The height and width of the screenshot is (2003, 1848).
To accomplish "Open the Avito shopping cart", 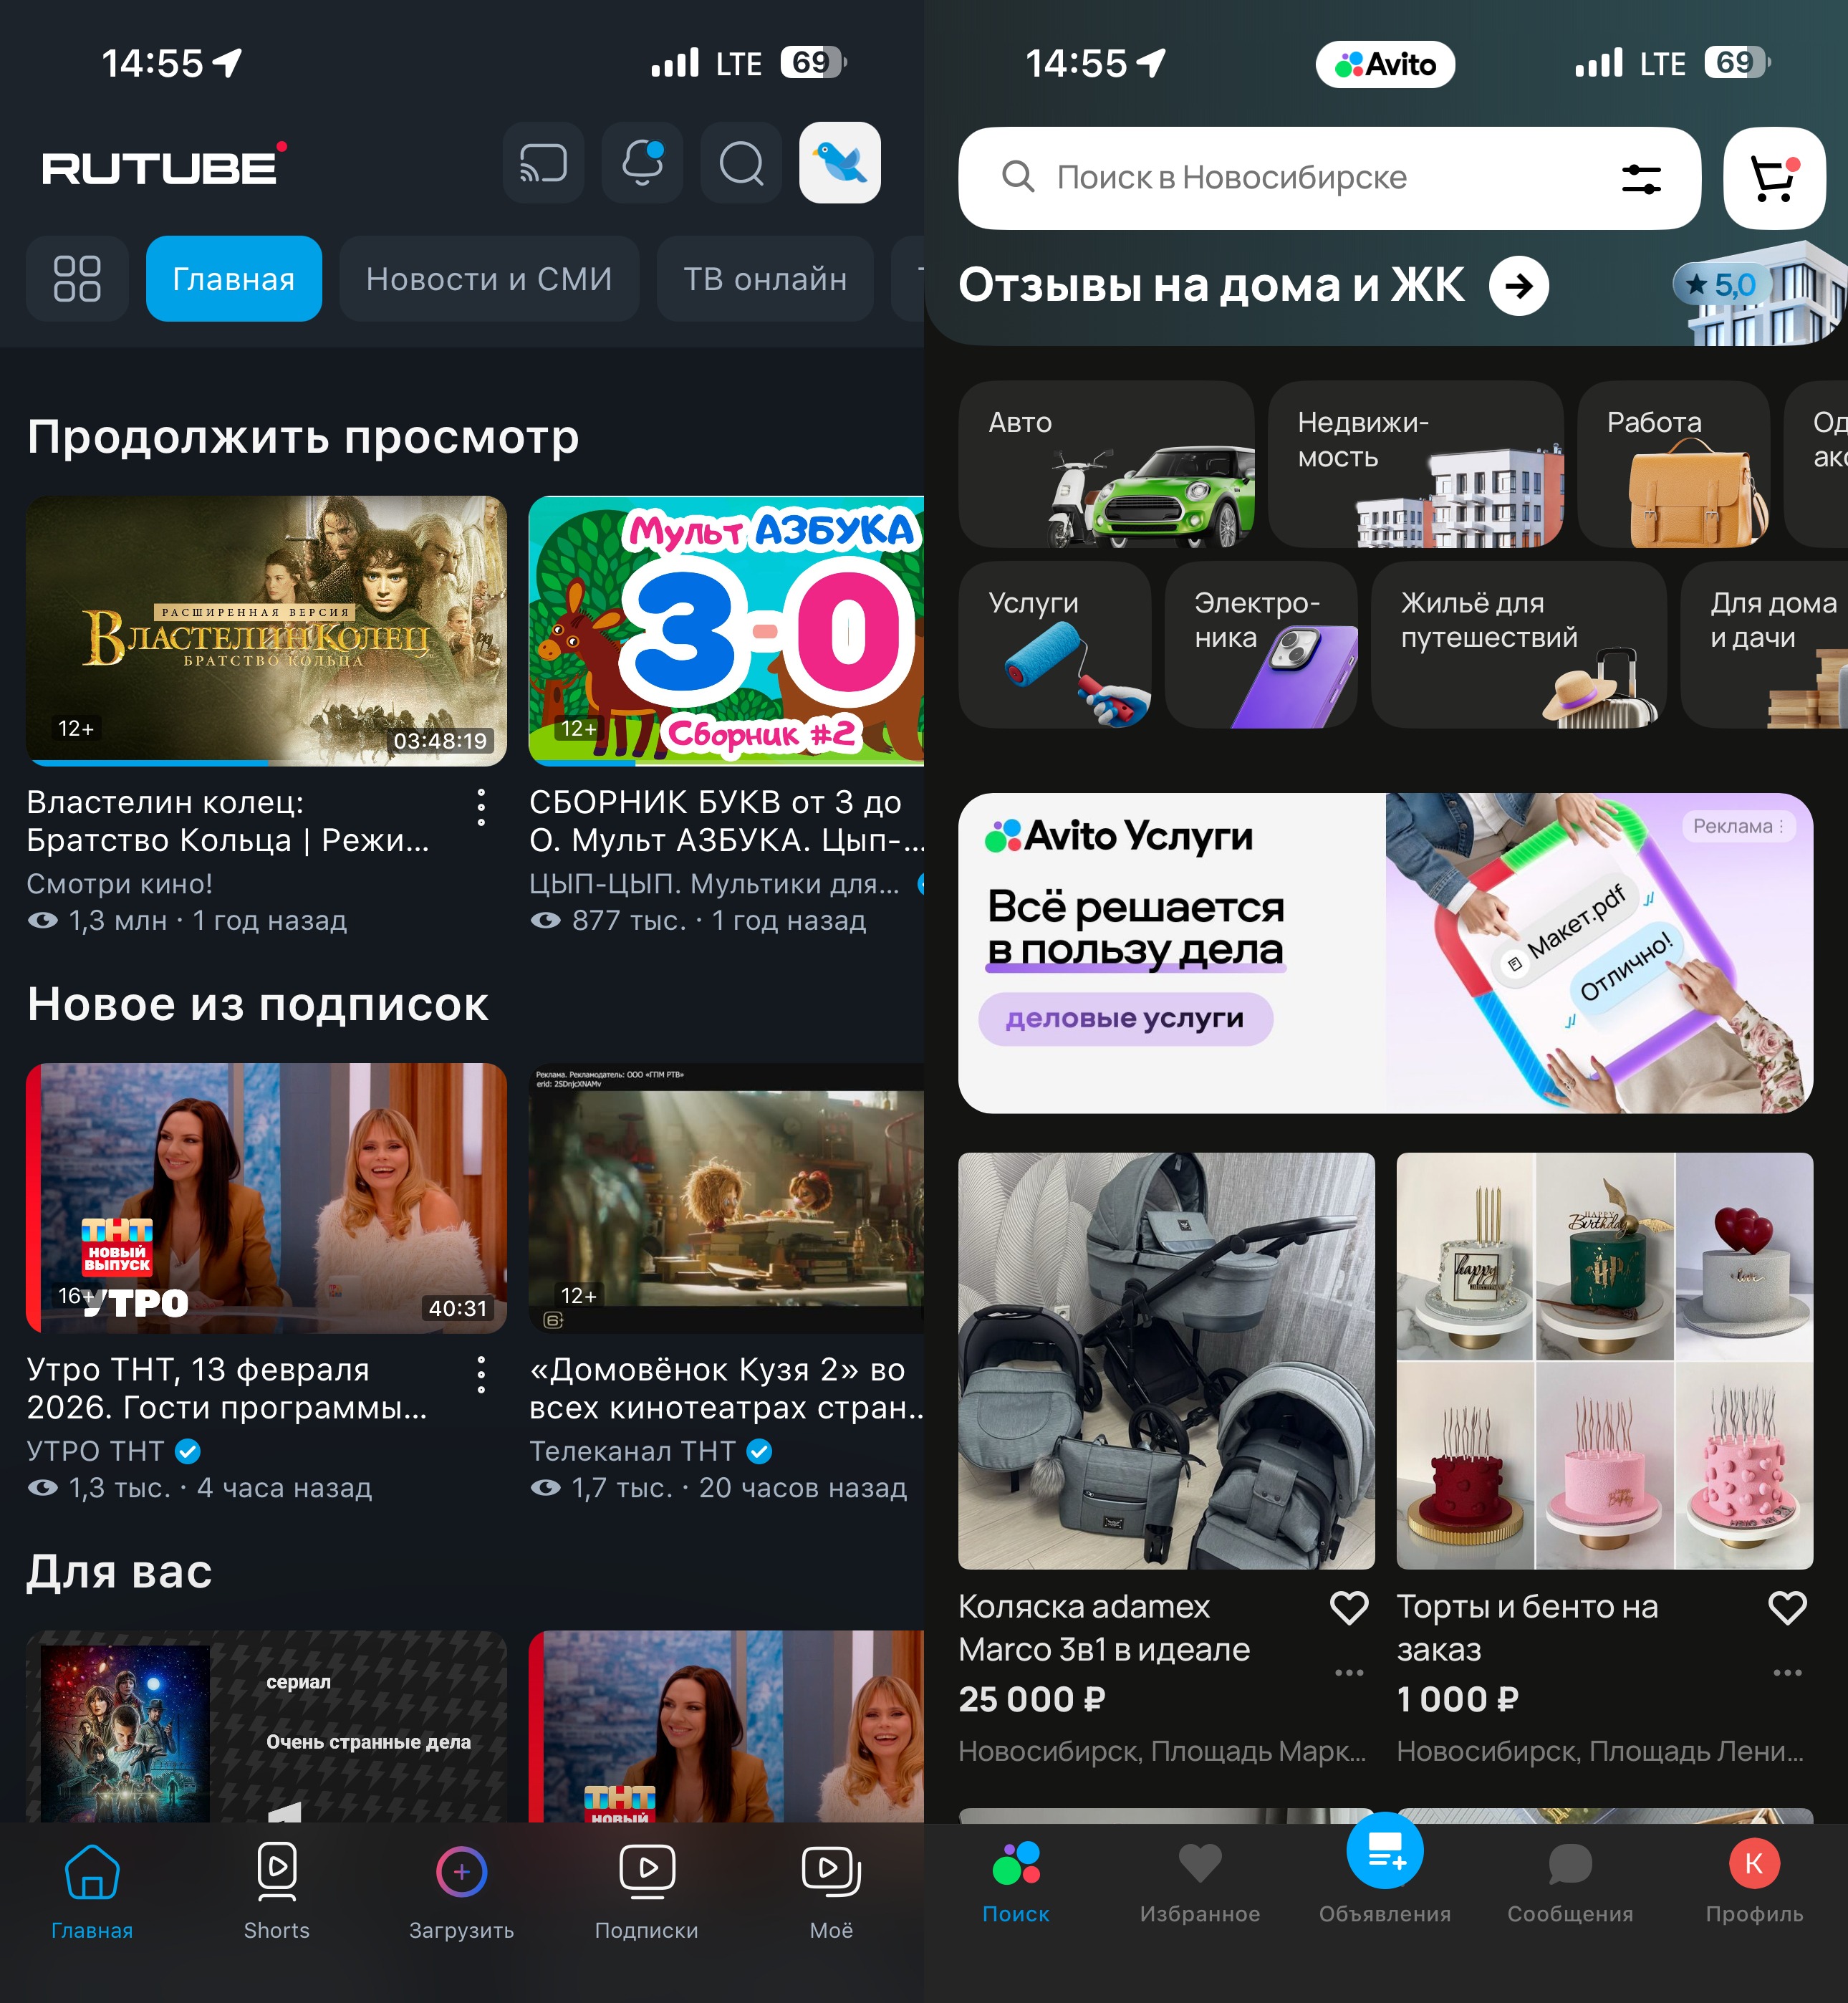I will point(1774,178).
